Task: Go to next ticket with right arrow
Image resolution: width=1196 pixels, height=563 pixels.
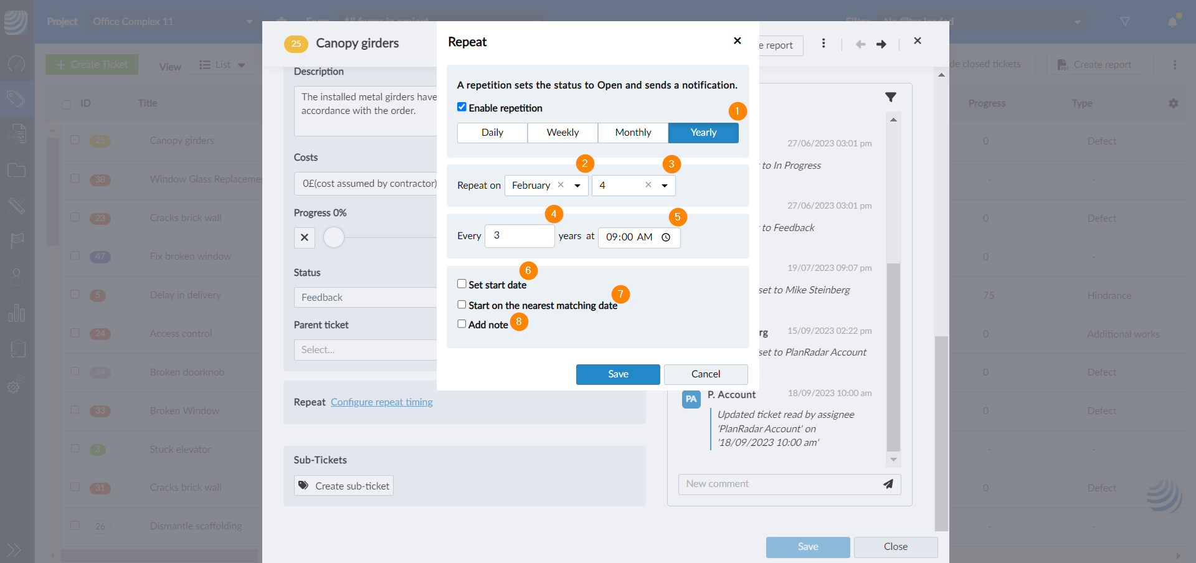Action: click(x=881, y=44)
